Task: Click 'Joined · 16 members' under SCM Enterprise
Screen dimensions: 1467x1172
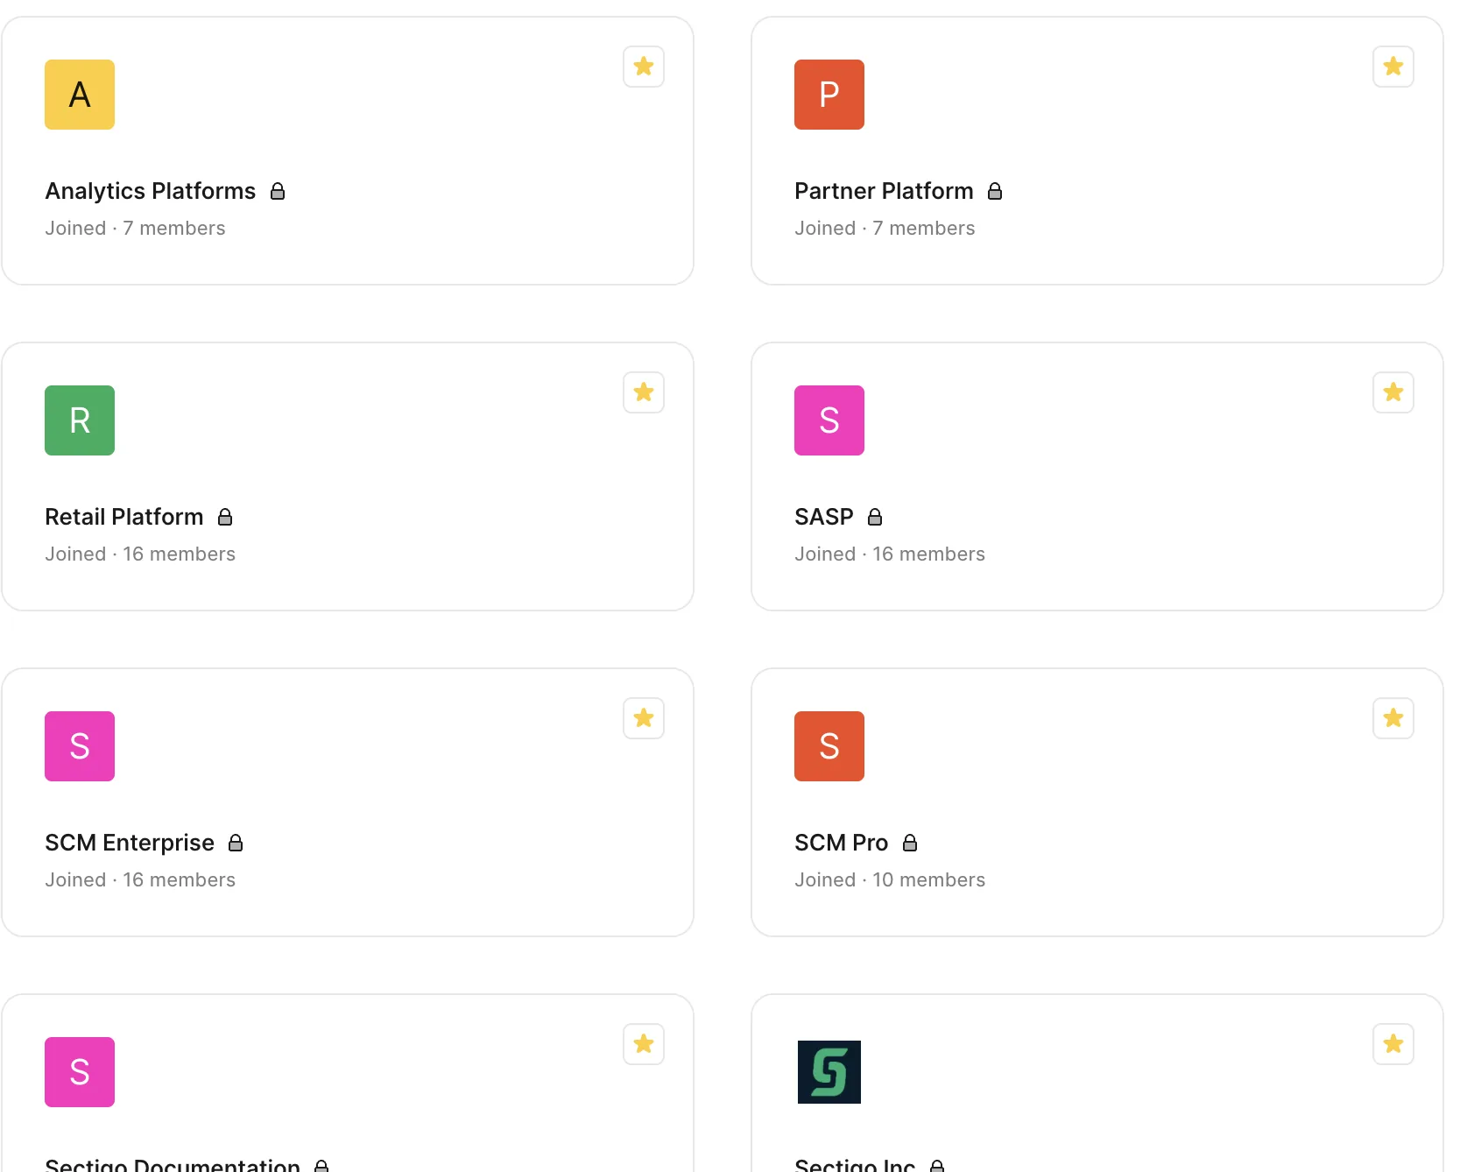Action: pos(140,879)
